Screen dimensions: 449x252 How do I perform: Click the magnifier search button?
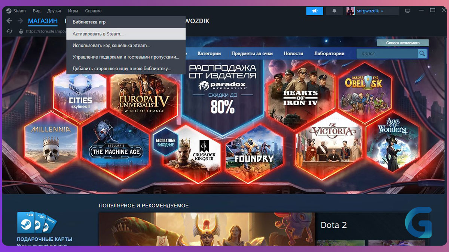(x=422, y=54)
